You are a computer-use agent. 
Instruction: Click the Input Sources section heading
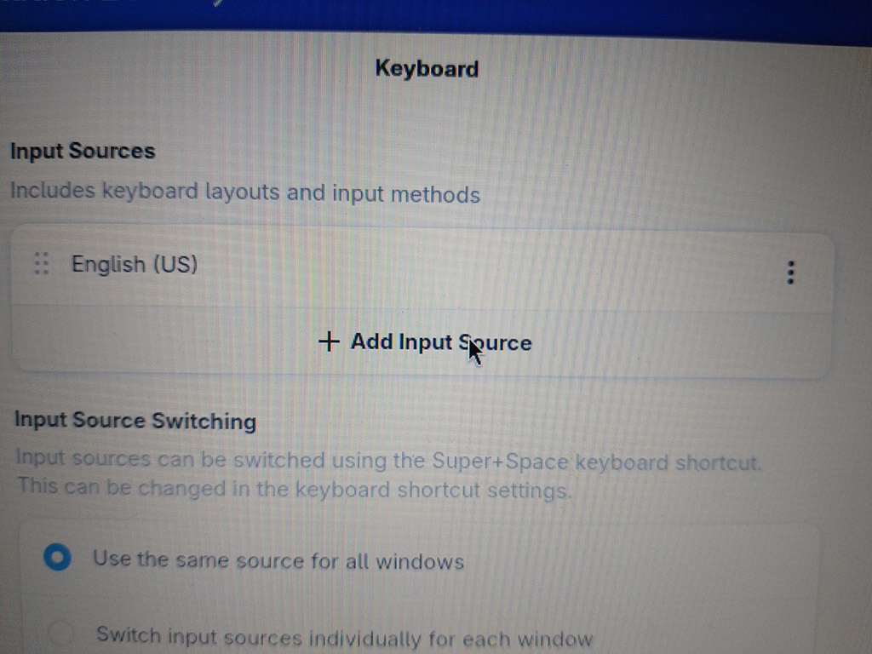point(83,152)
